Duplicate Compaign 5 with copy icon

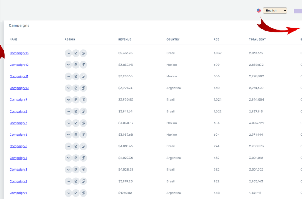pyautogui.click(x=83, y=146)
